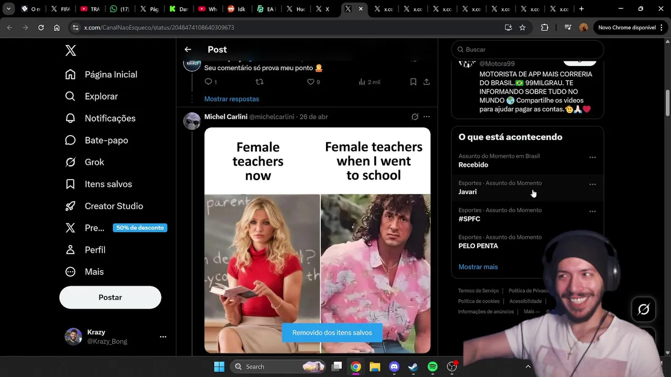671x377 pixels.
Task: Click Krazy profile avatar
Action: click(73, 337)
